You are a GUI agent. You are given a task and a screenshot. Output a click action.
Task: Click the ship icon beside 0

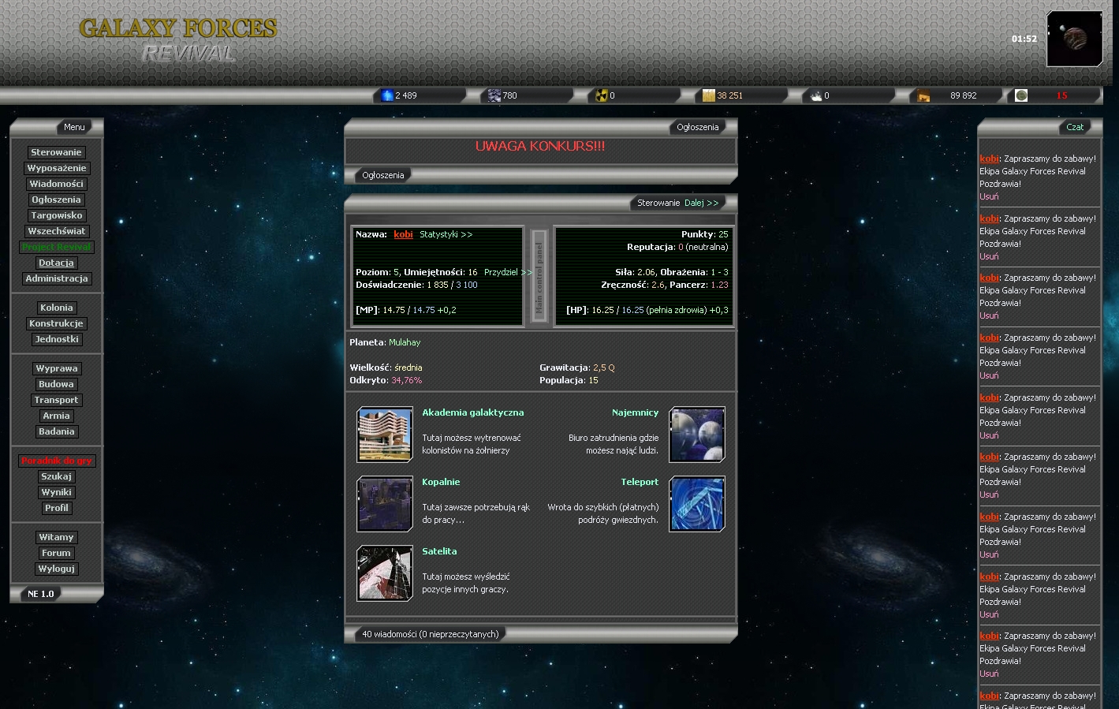point(816,95)
